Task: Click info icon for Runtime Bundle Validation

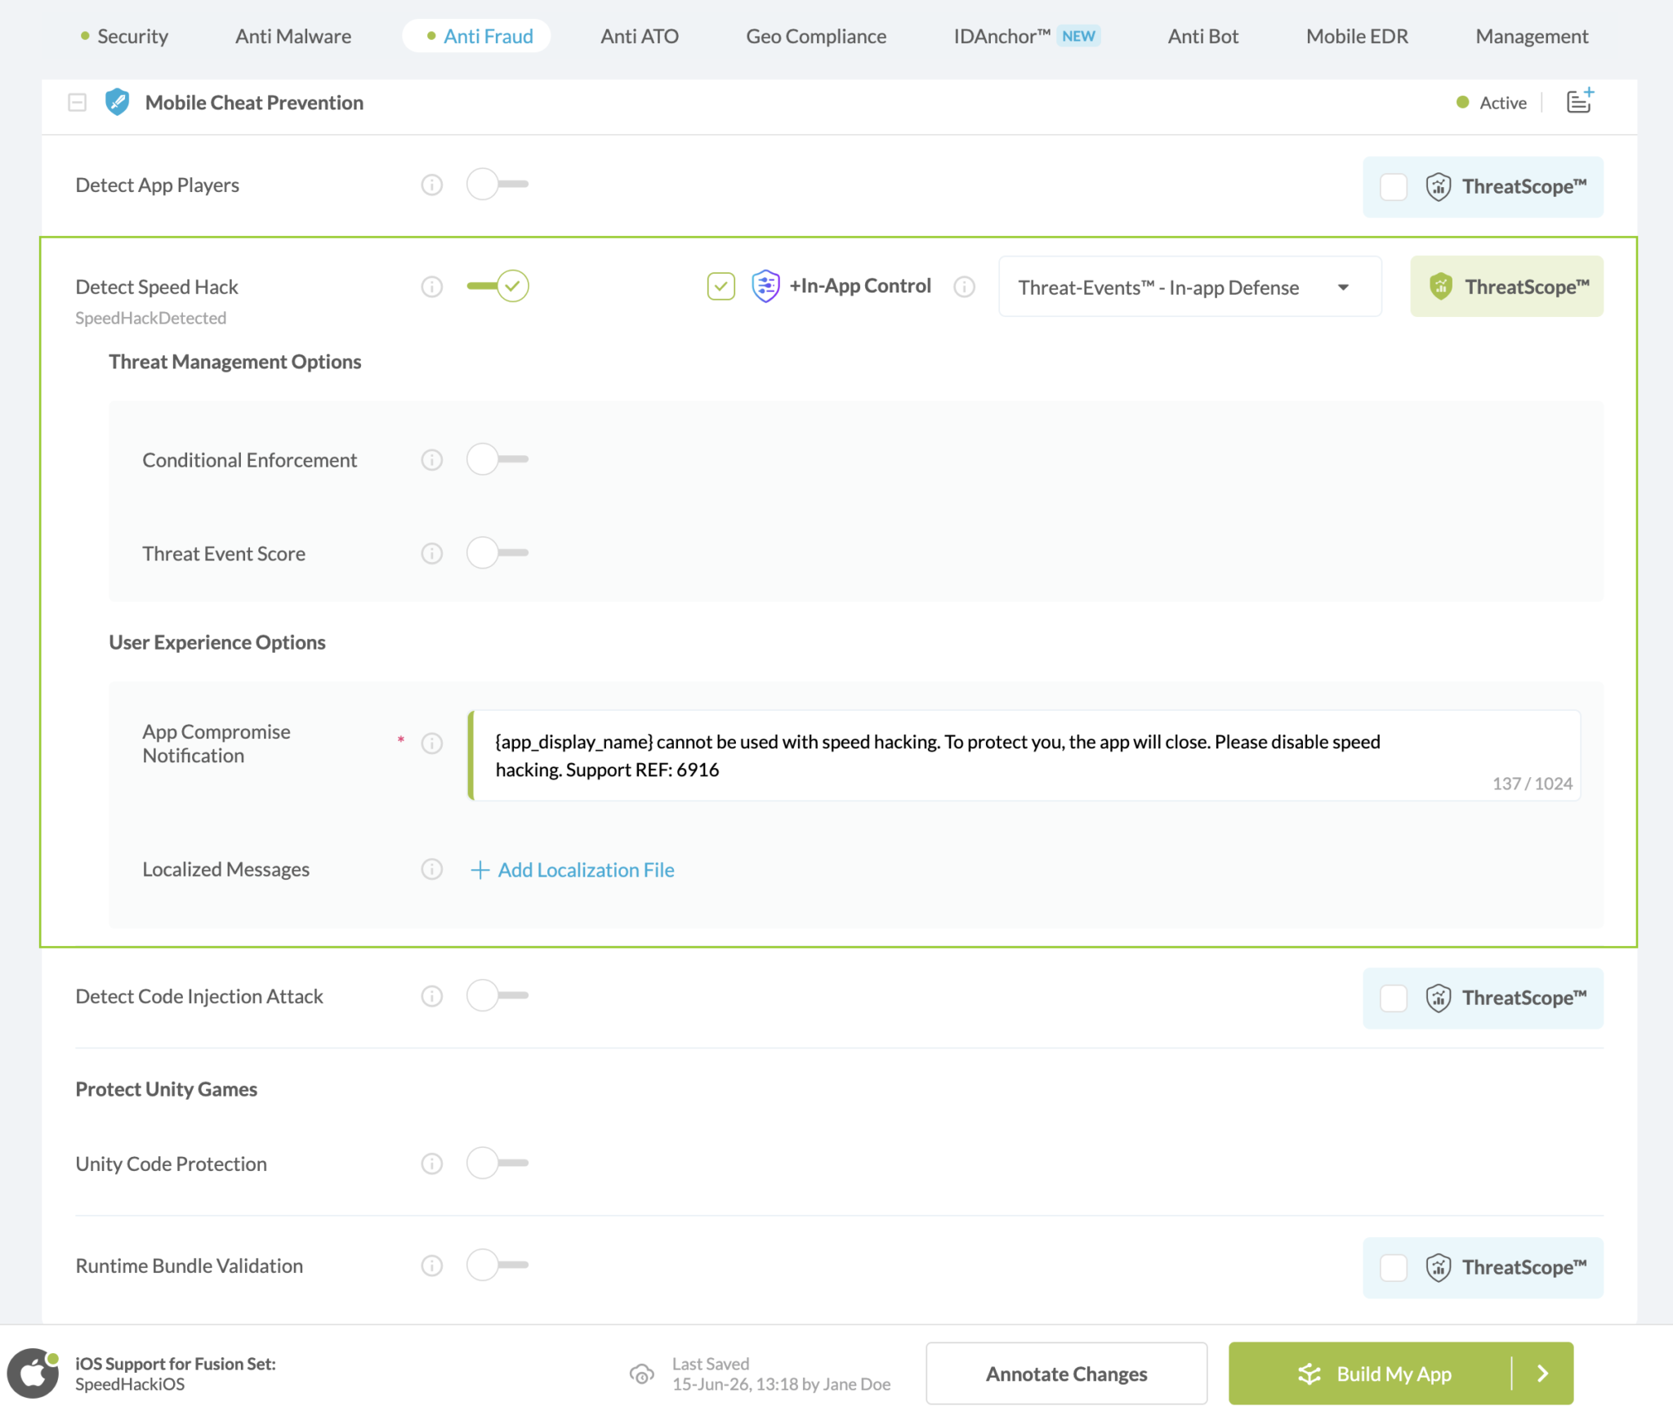Action: tap(431, 1266)
